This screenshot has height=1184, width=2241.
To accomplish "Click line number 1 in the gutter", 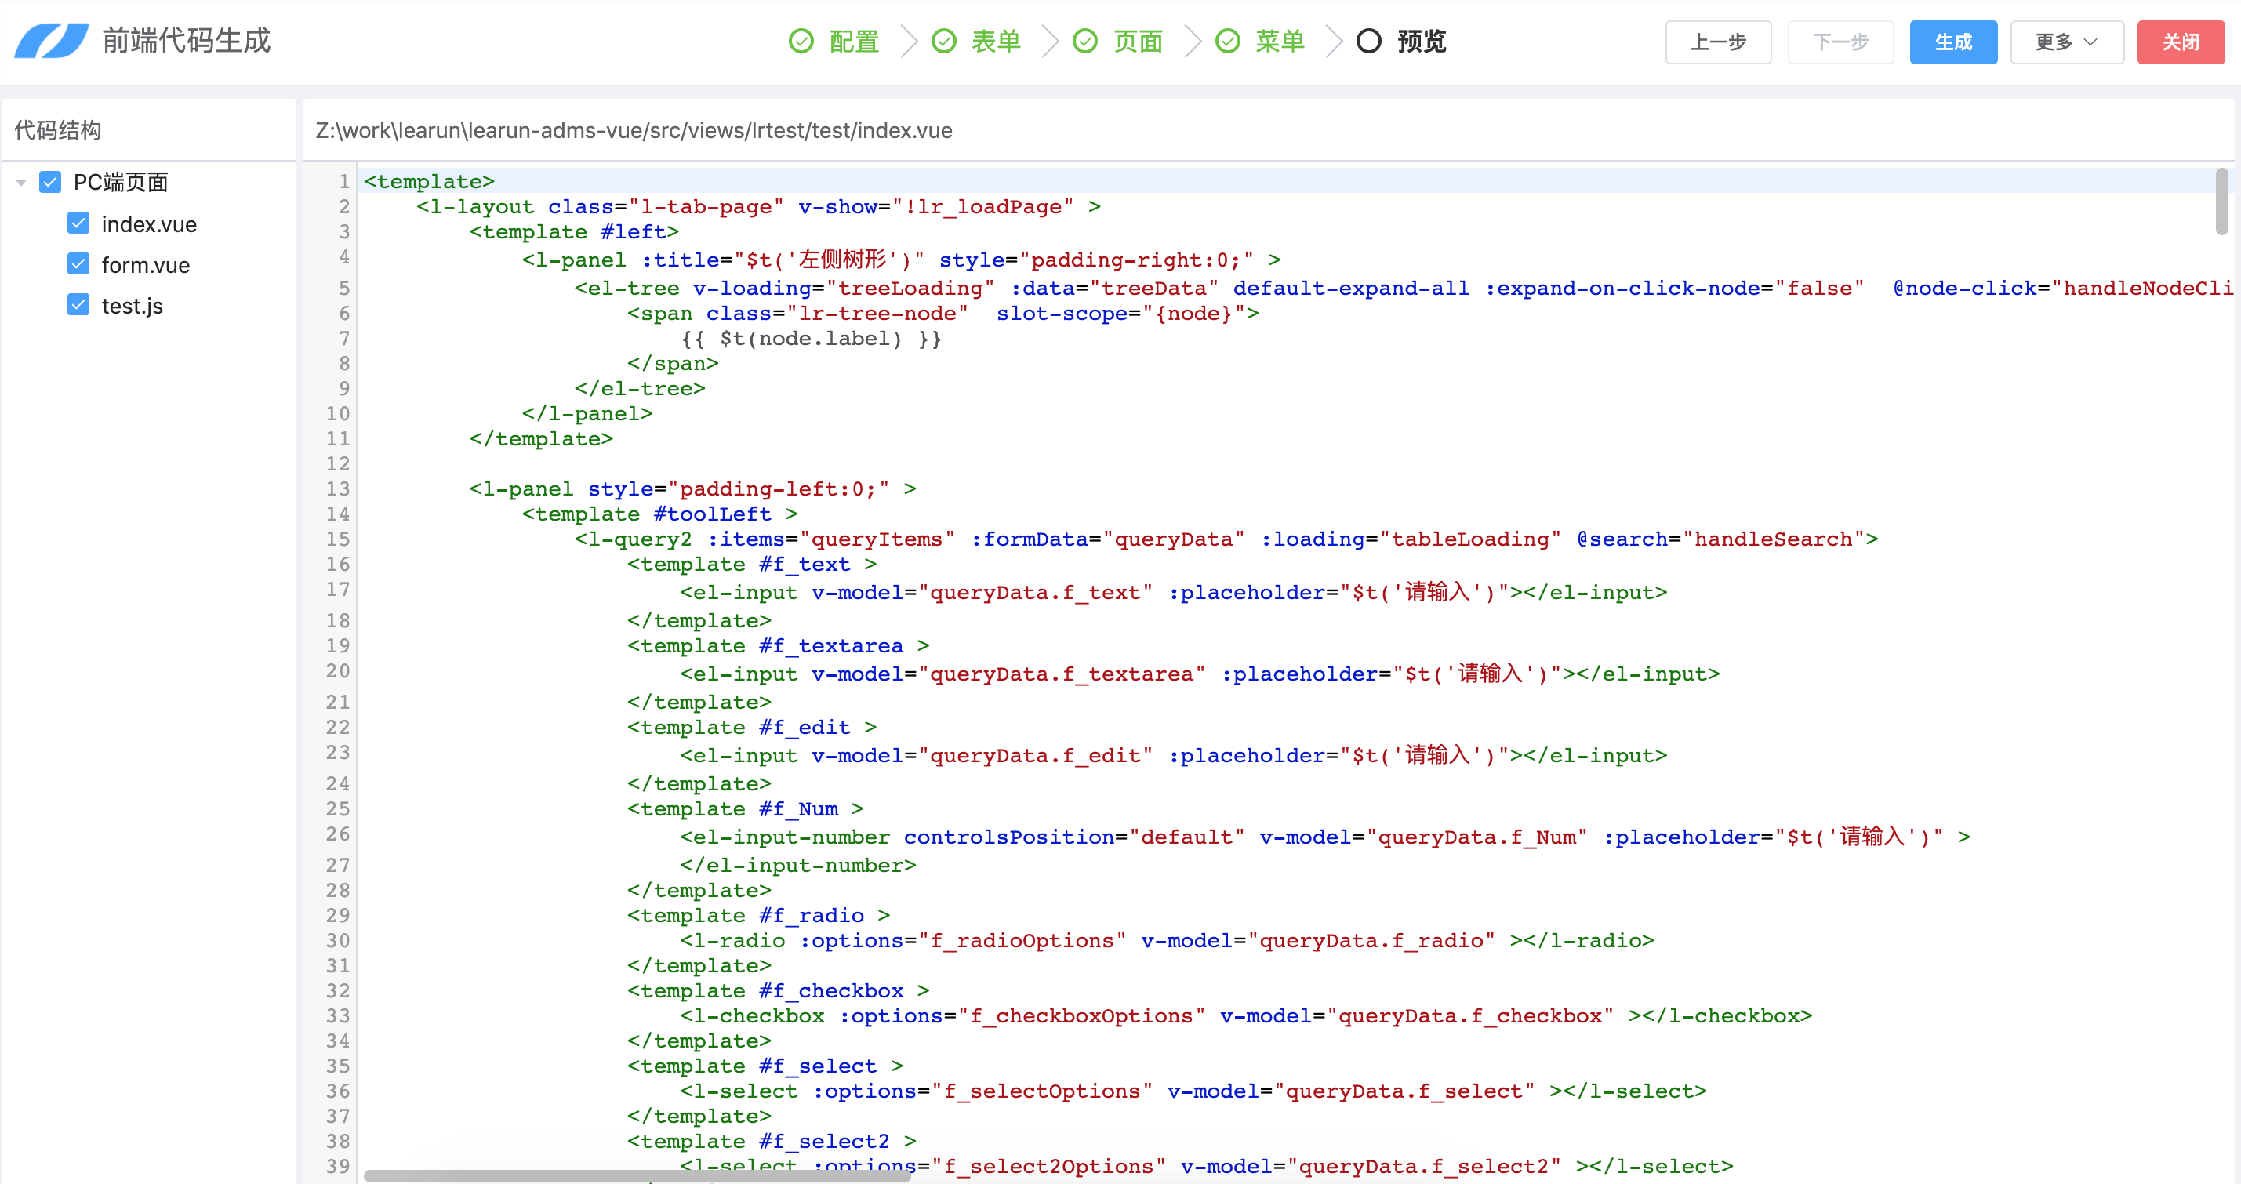I will click(x=343, y=181).
